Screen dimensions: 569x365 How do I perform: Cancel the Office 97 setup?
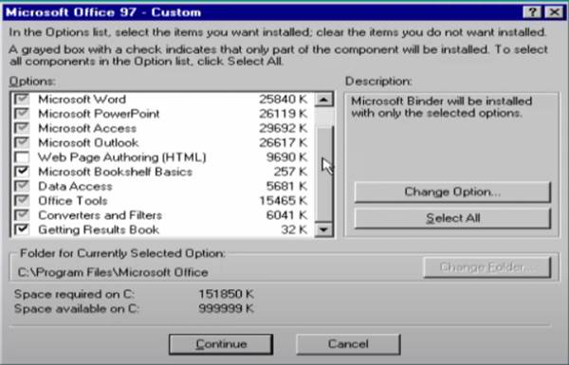point(348,344)
